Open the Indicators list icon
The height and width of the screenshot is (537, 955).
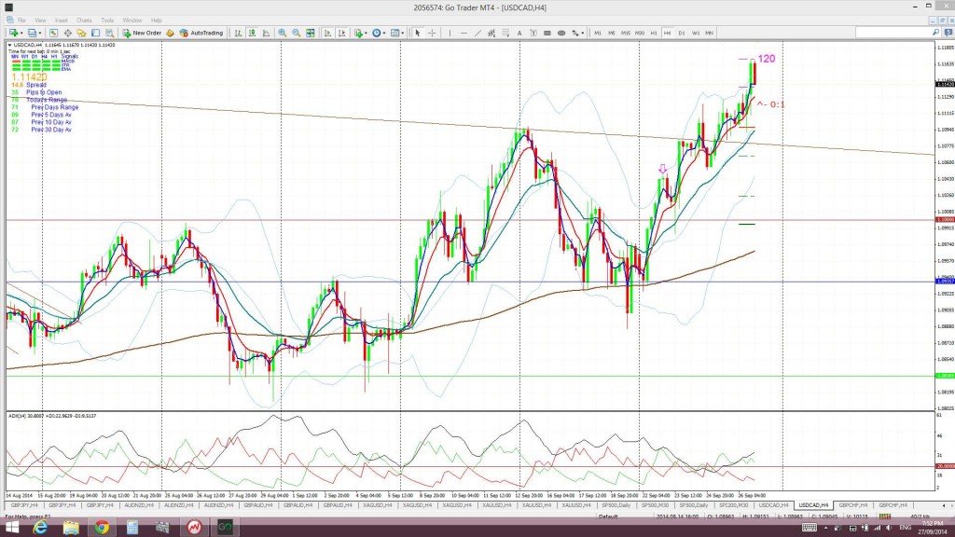(358, 33)
